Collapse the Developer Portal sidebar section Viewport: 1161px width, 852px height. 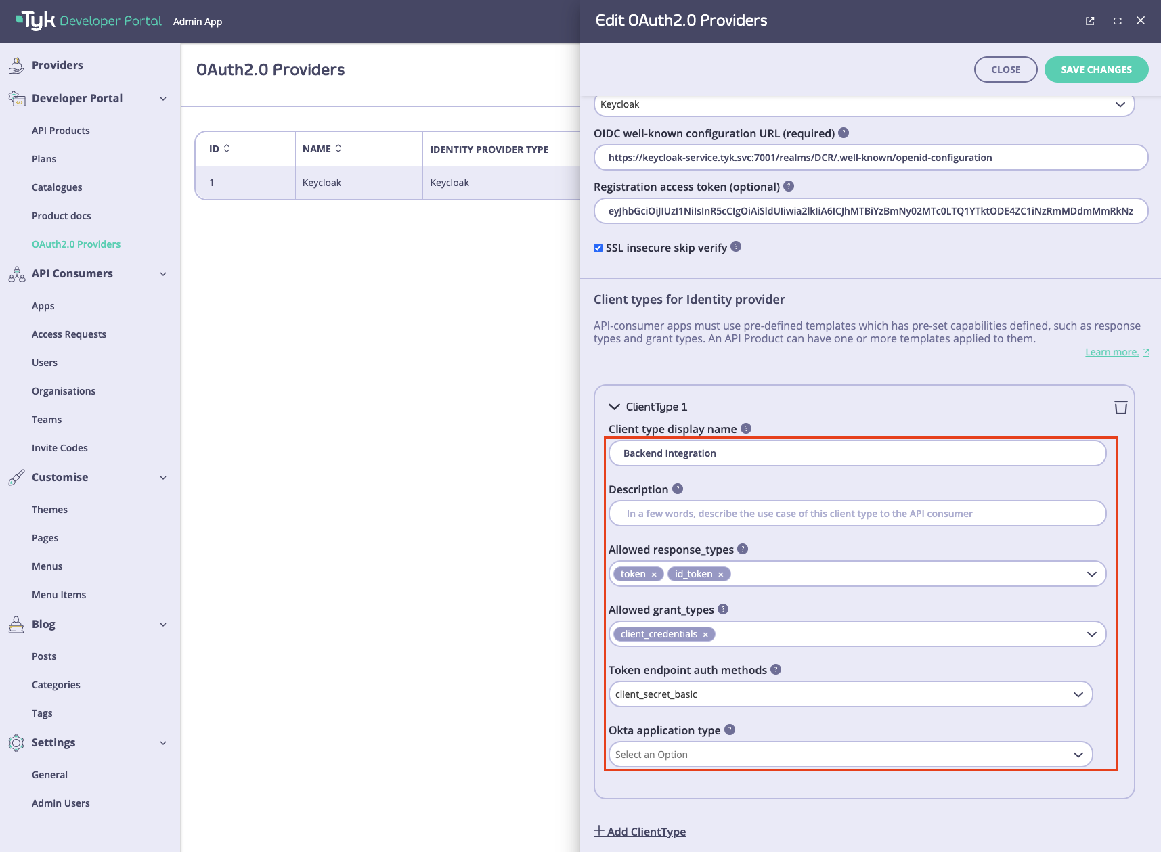(x=162, y=98)
